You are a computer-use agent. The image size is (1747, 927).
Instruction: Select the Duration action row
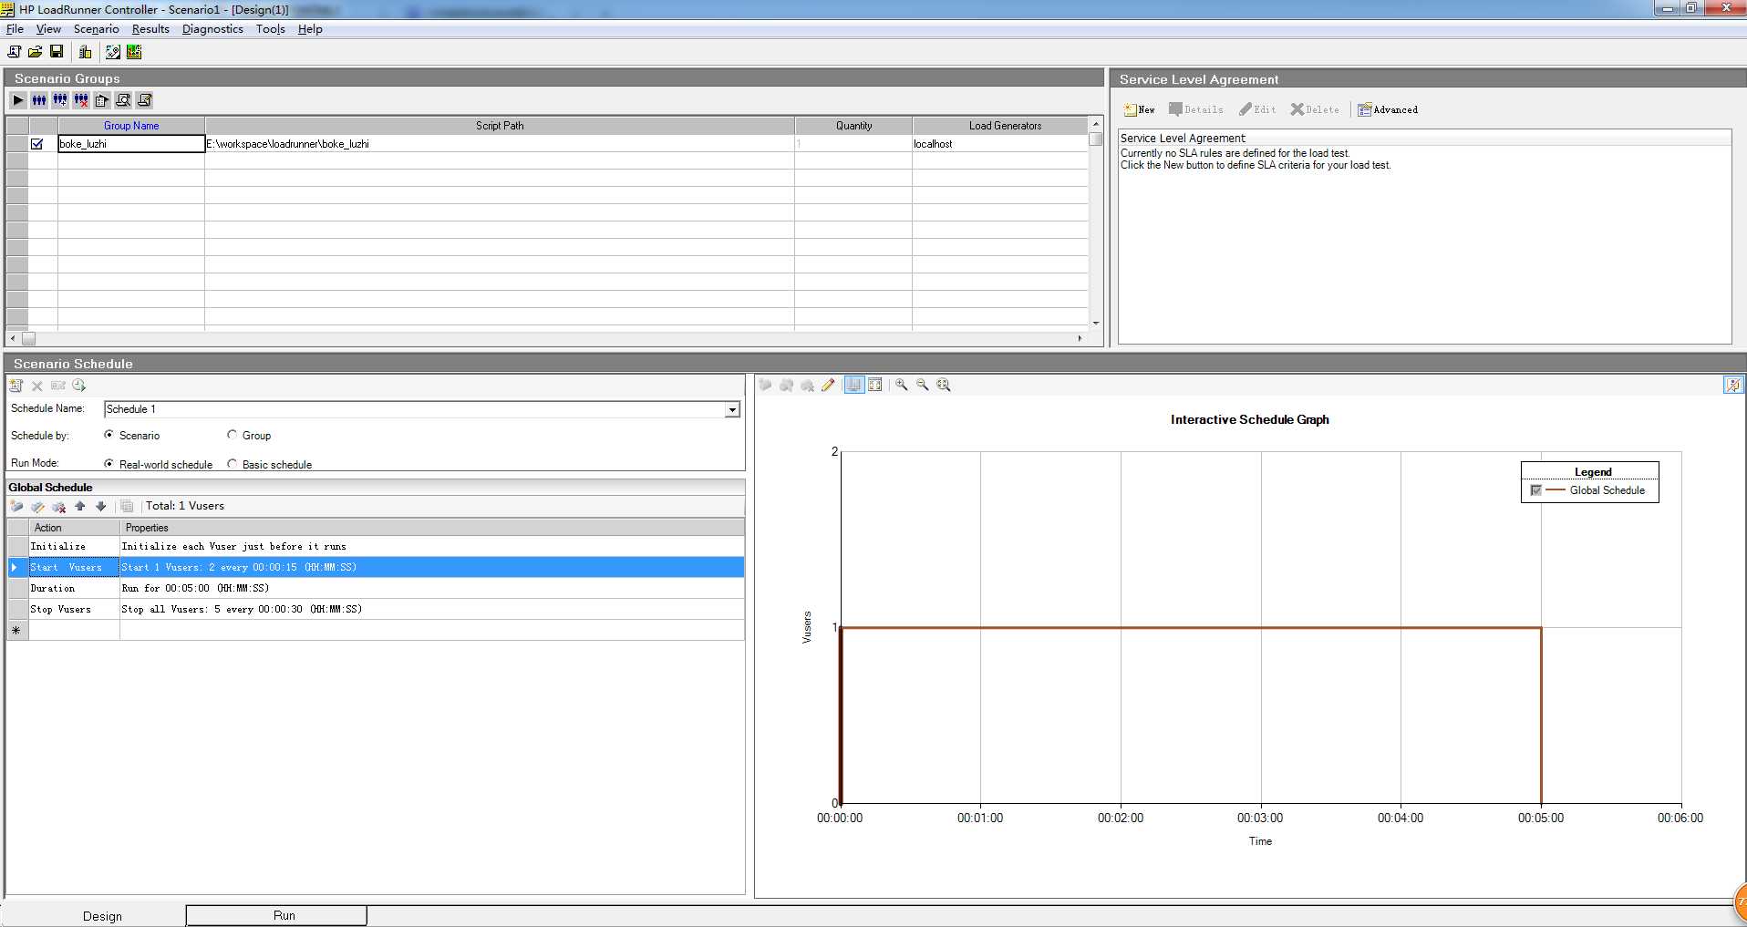coord(376,588)
